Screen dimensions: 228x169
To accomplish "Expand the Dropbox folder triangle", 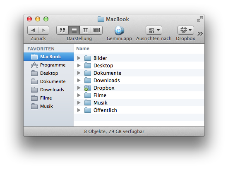I will [x=79, y=88].
